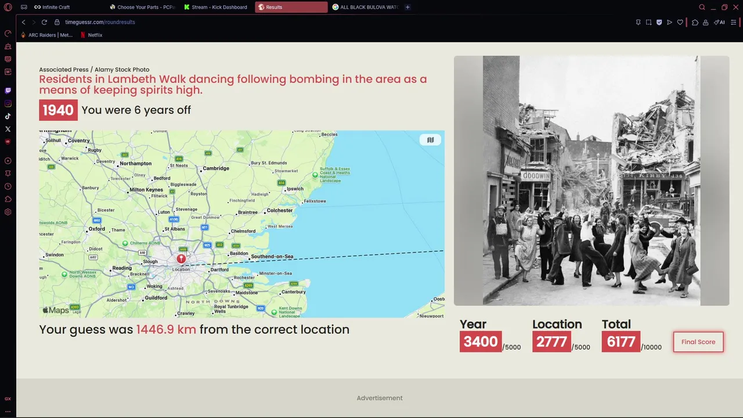Open Extensions cube icon in sidebar
Image resolution: width=743 pixels, height=418 pixels.
coord(8,199)
